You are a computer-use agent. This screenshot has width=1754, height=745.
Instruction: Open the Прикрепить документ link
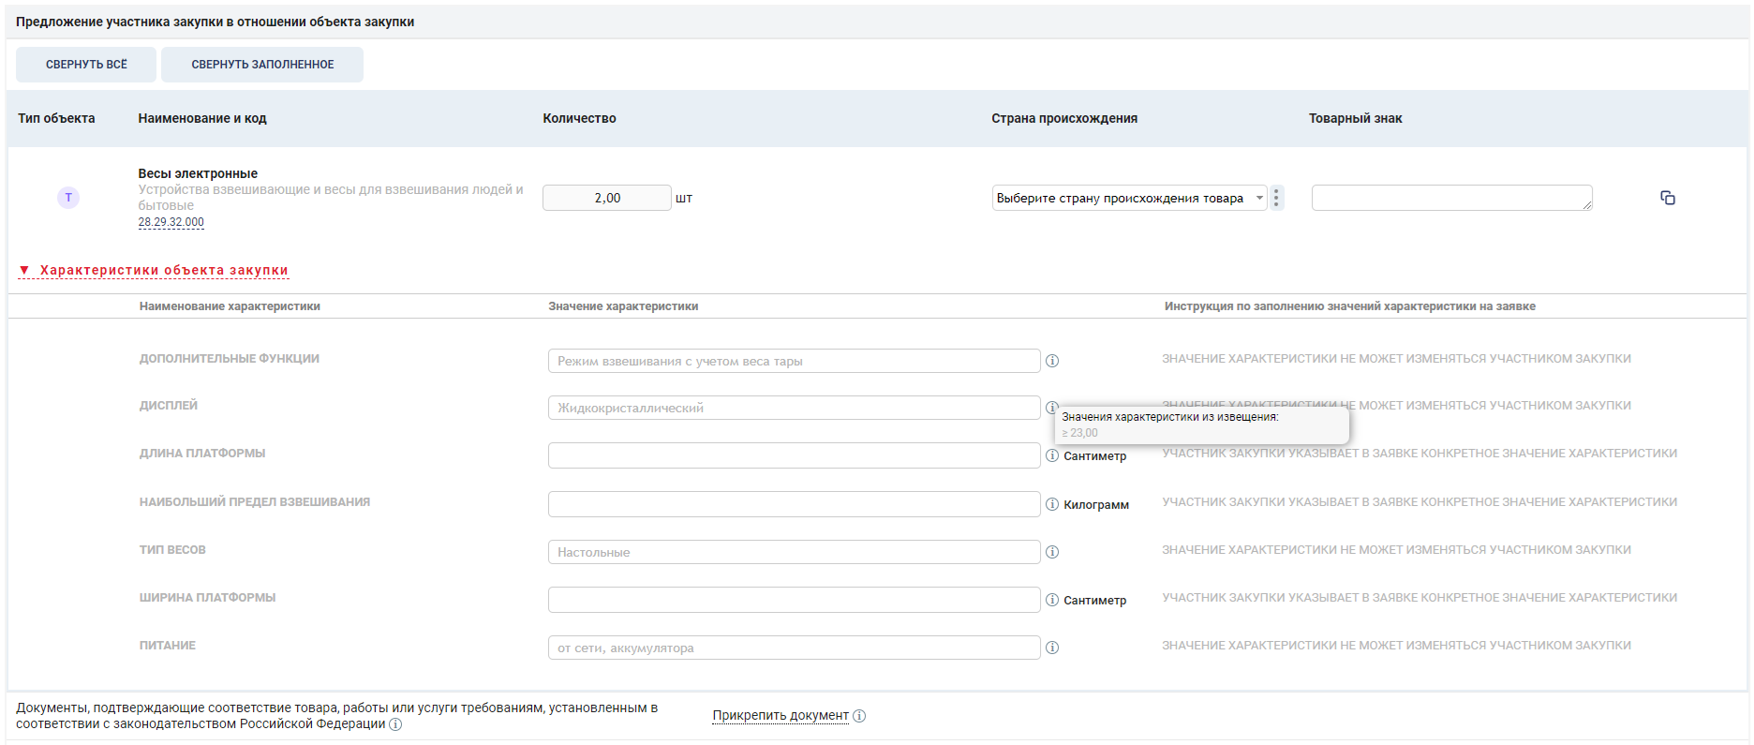pyautogui.click(x=780, y=715)
